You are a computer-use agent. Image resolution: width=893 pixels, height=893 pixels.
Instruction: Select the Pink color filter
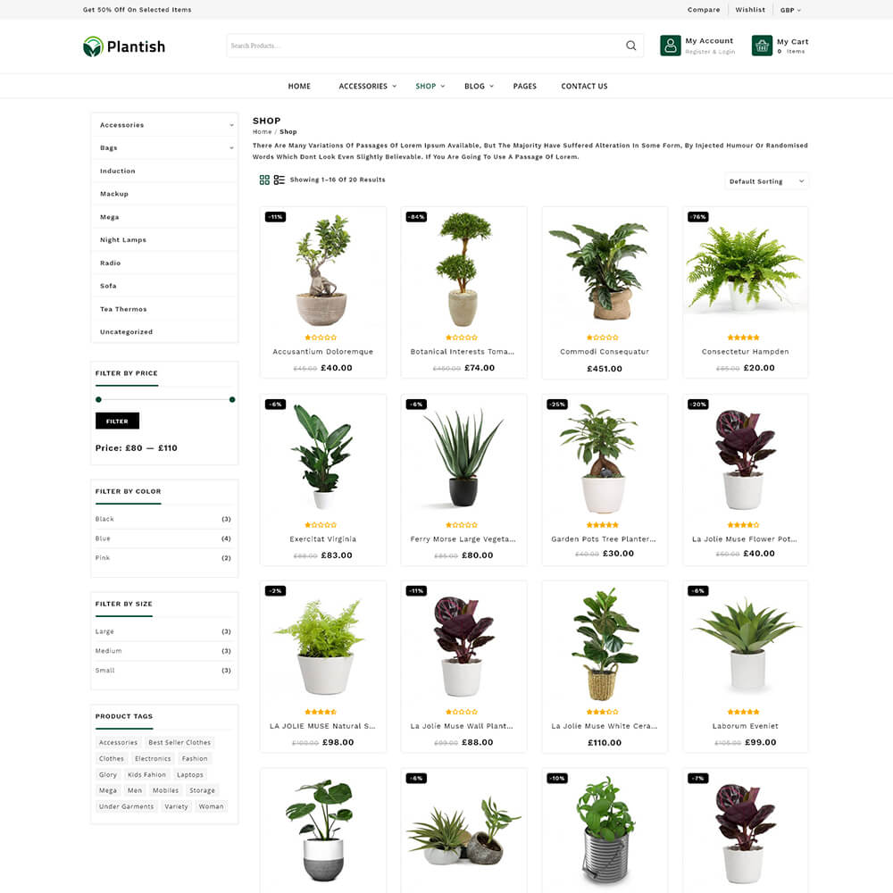point(103,557)
